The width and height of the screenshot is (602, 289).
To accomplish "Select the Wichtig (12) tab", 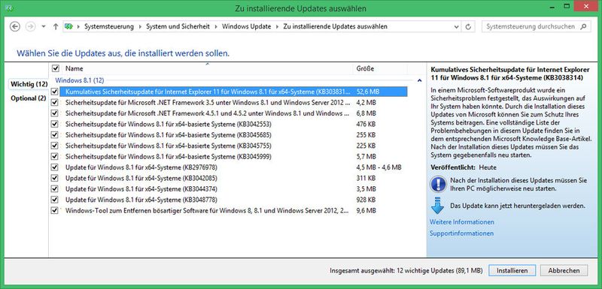I will pyautogui.click(x=29, y=84).
